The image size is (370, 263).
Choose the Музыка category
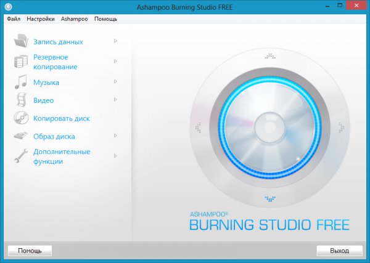pyautogui.click(x=46, y=83)
